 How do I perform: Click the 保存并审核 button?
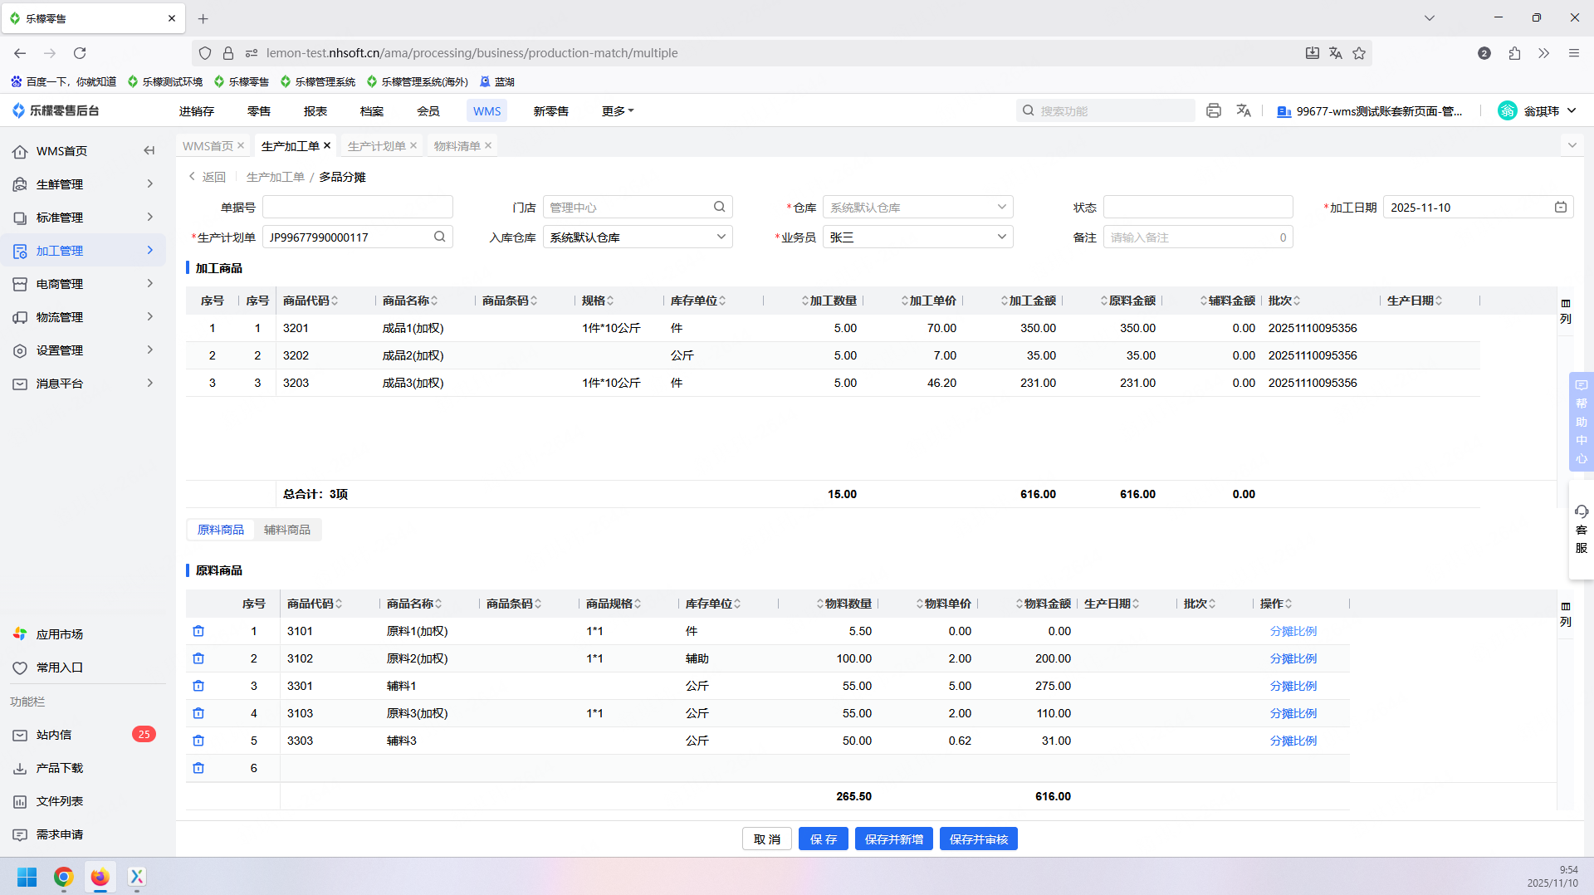[978, 839]
